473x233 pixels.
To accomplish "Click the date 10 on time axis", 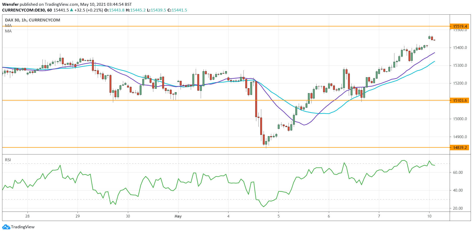I will [x=429, y=216].
